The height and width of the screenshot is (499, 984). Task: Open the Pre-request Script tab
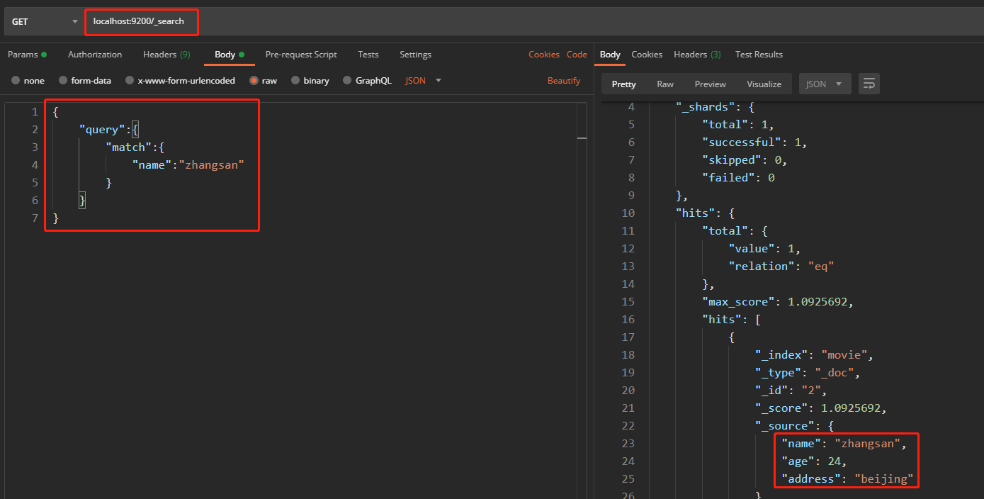point(301,55)
